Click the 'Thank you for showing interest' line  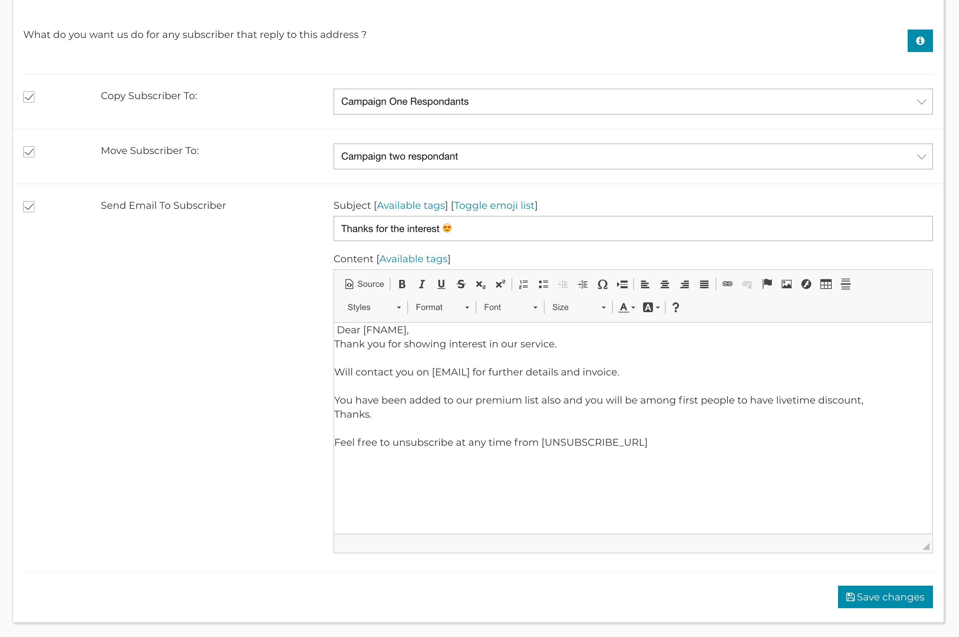[445, 344]
